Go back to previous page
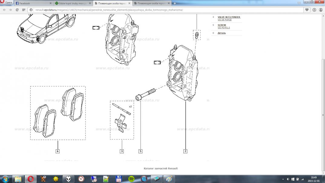Viewport: 325px width, 183px height. click(4, 10)
